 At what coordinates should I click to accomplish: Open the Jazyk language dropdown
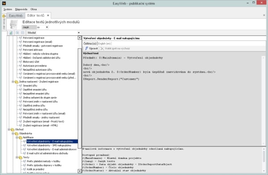[x=47, y=27]
